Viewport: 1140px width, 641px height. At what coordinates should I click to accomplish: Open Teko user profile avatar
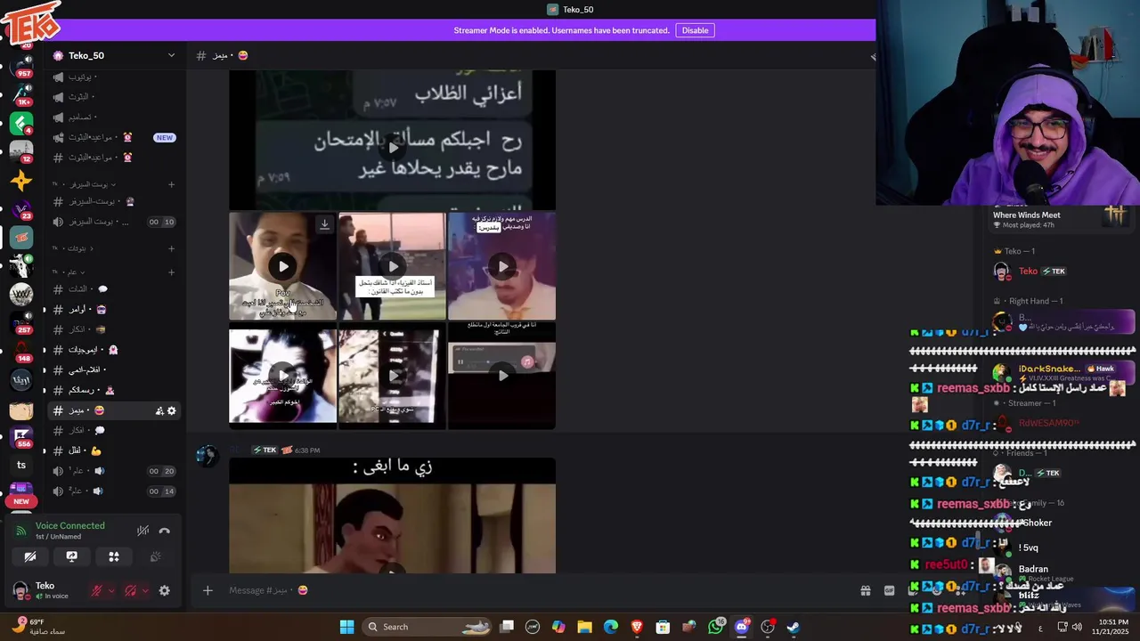pyautogui.click(x=20, y=590)
